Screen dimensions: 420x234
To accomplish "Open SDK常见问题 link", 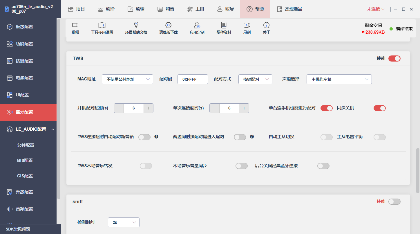I will 18,229.
